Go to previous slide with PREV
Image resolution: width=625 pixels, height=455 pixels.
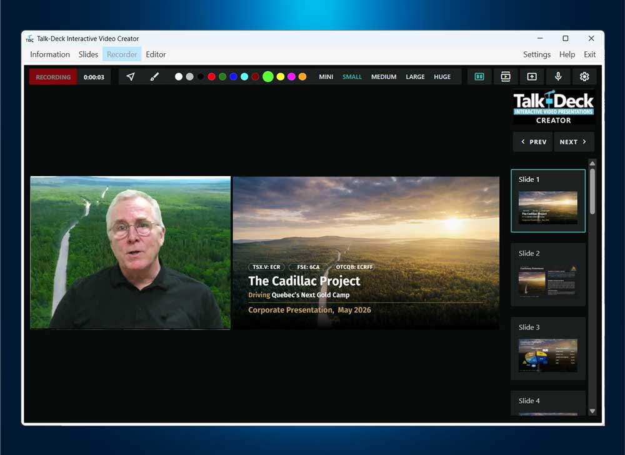click(533, 142)
